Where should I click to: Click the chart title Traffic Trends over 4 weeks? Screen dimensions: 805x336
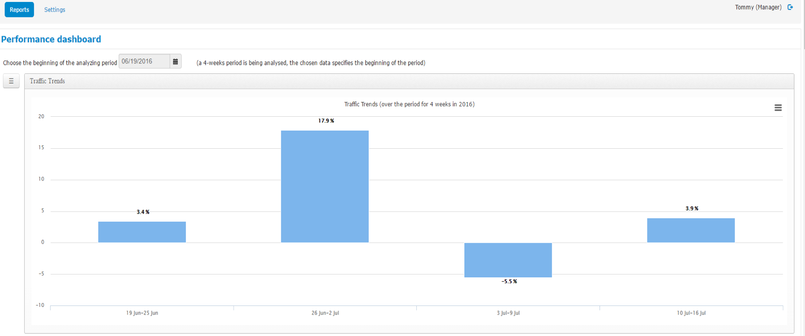coord(409,104)
